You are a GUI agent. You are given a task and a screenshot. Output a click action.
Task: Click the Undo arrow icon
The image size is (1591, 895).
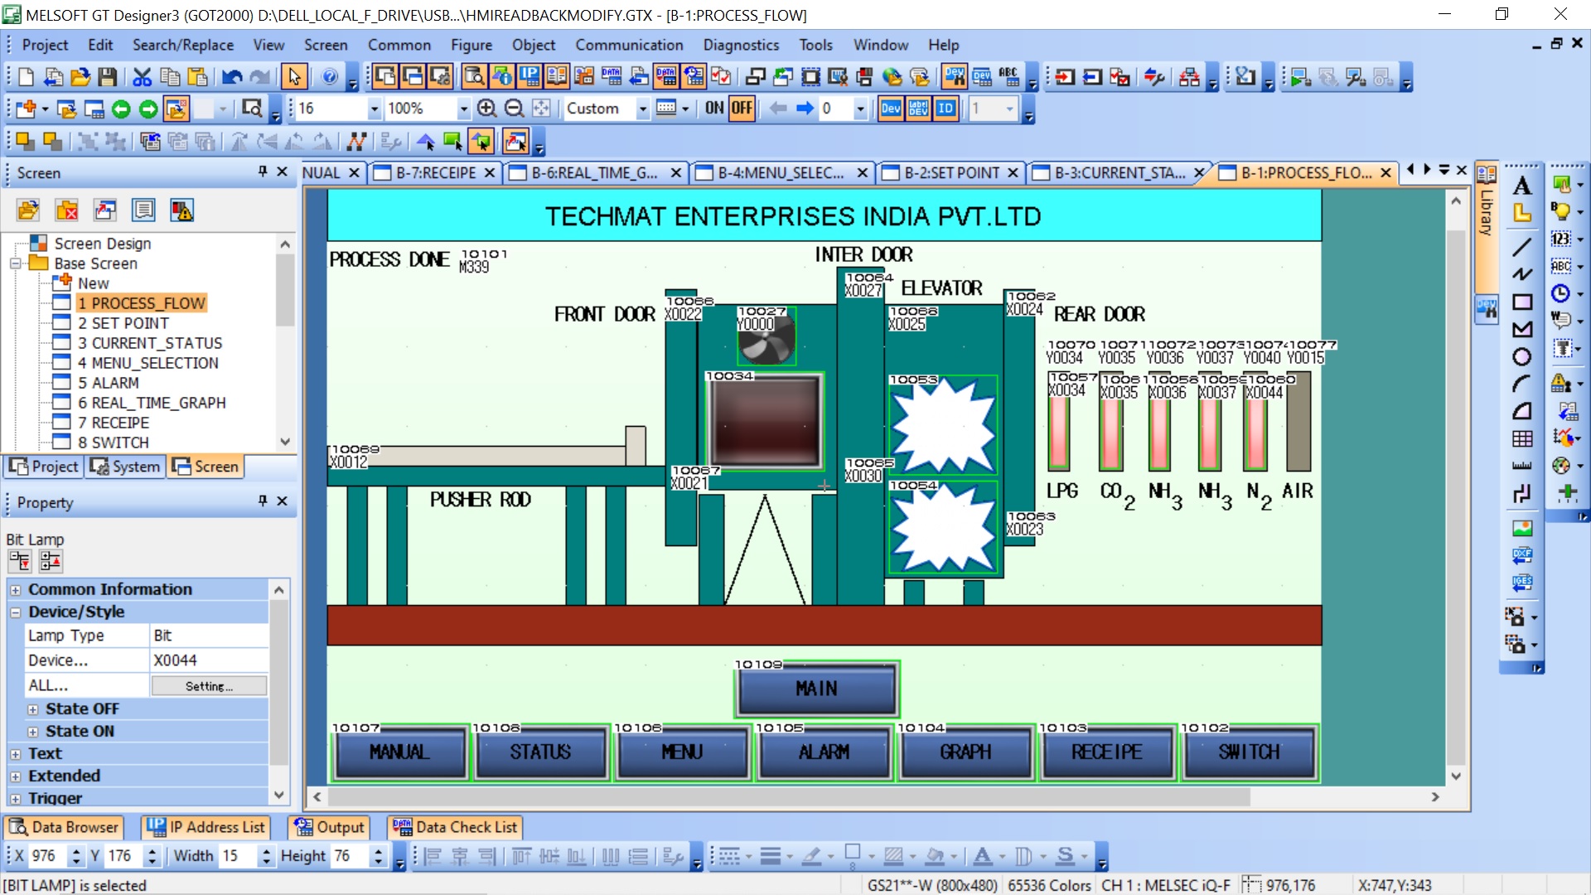[x=232, y=77]
